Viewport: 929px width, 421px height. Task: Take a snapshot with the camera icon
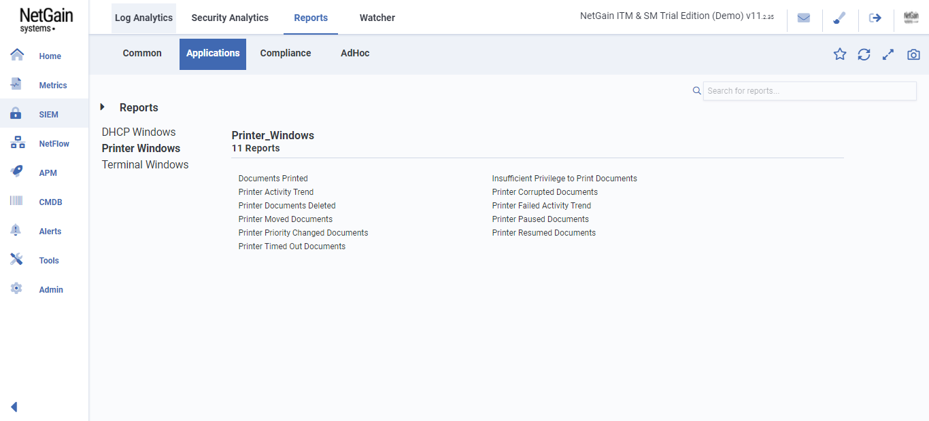click(x=913, y=54)
